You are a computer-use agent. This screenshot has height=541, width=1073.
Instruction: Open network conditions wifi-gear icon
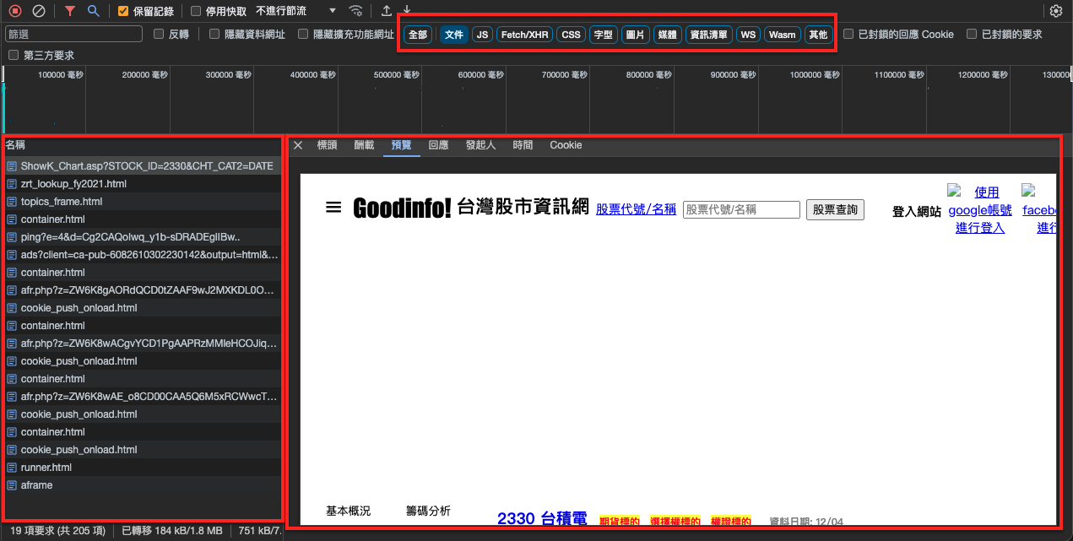(x=356, y=11)
